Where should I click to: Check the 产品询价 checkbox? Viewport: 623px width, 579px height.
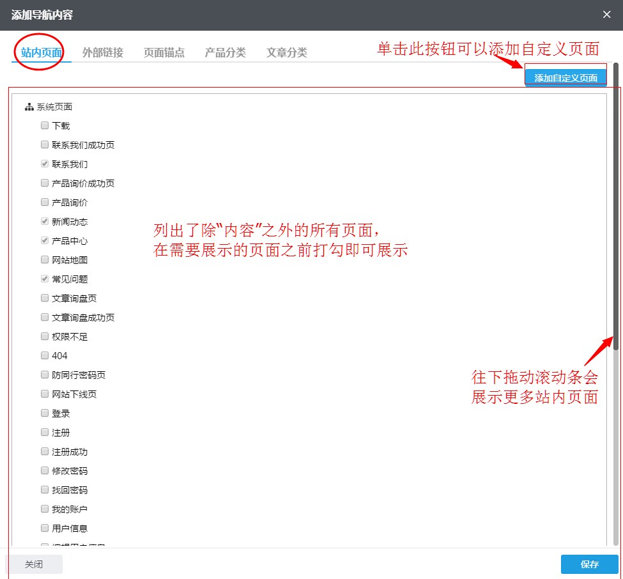44,202
